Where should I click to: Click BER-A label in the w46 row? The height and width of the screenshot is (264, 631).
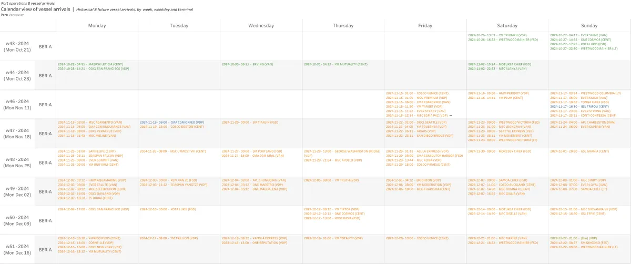tap(45, 104)
